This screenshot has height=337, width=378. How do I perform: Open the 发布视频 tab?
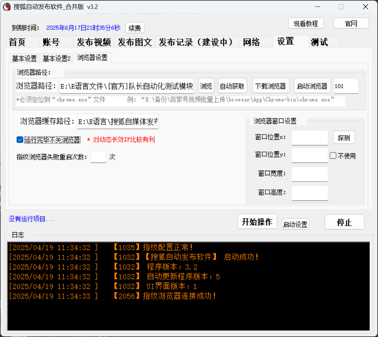tap(94, 42)
